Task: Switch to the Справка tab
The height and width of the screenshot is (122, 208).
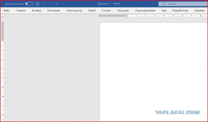Action: (x=199, y=10)
